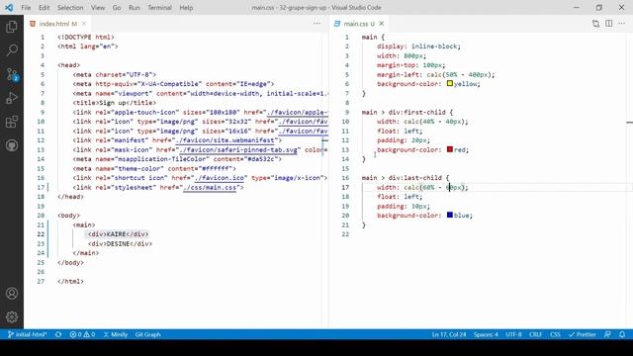This screenshot has width=633, height=356.
Task: Open the Help menu
Action: pos(186,8)
